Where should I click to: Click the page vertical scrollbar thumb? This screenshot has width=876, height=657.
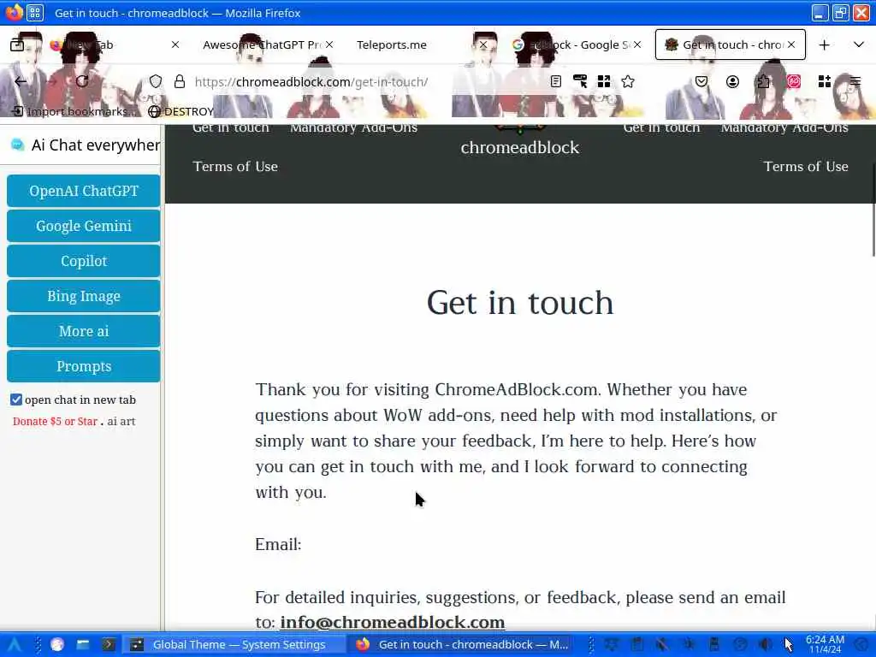coord(873,210)
